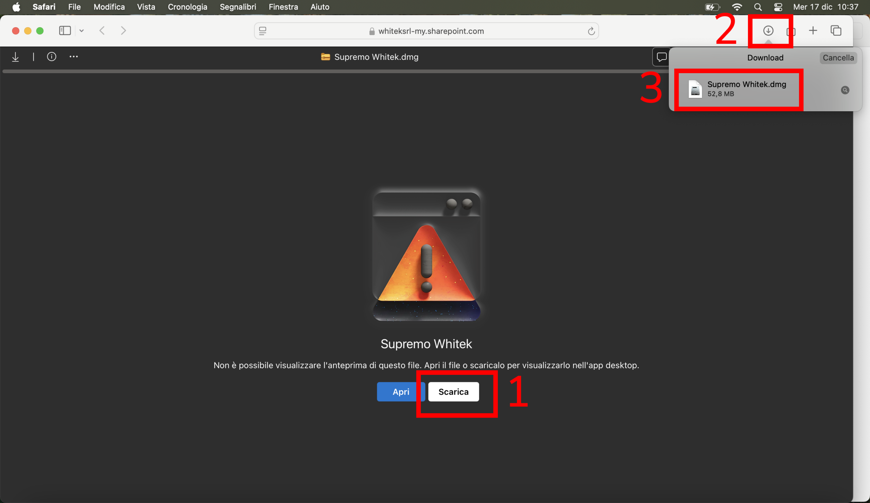Viewport: 870px width, 503px height.
Task: Show sidebar using the sidebar icon
Action: (x=65, y=31)
